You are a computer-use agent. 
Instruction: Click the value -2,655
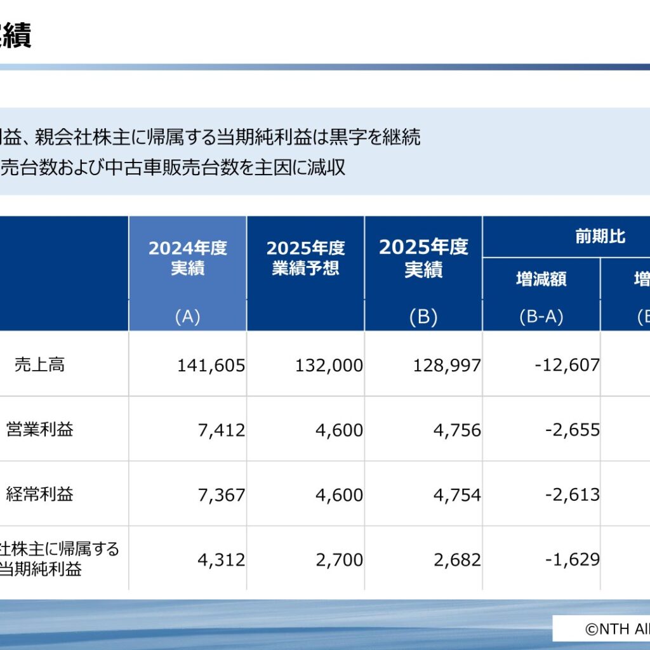[573, 430]
